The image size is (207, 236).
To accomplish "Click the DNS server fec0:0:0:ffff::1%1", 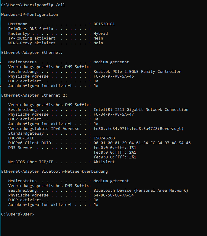I will [x=115, y=148].
